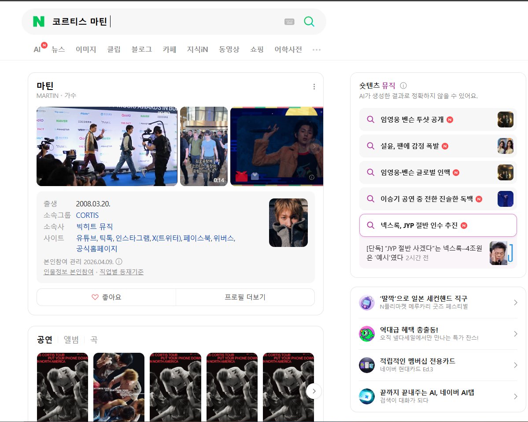Click the green chameleon 넾다세일 icon
This screenshot has width=528, height=422.
[367, 334]
